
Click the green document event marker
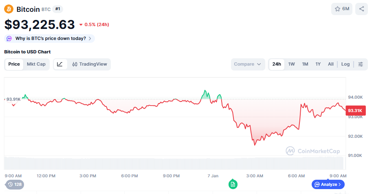point(233,184)
